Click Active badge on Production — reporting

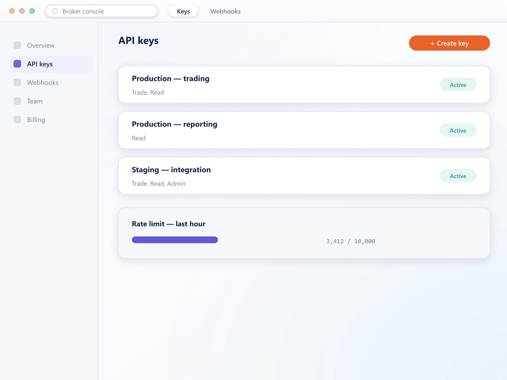(458, 130)
